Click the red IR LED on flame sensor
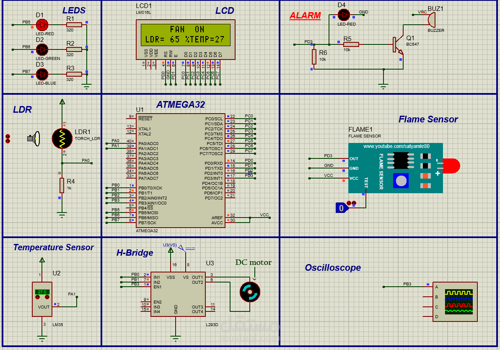 tap(451, 166)
